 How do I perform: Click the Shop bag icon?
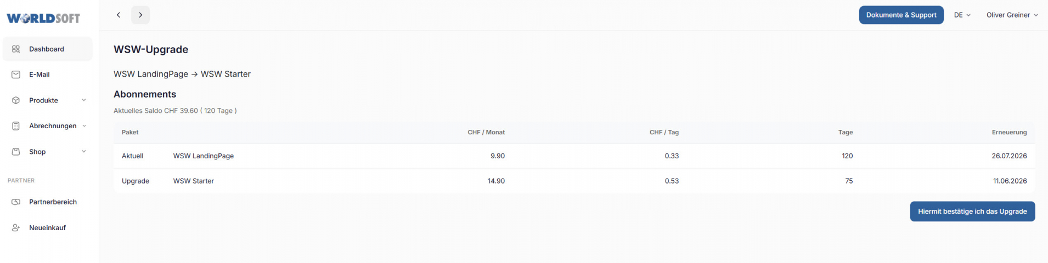click(x=16, y=152)
